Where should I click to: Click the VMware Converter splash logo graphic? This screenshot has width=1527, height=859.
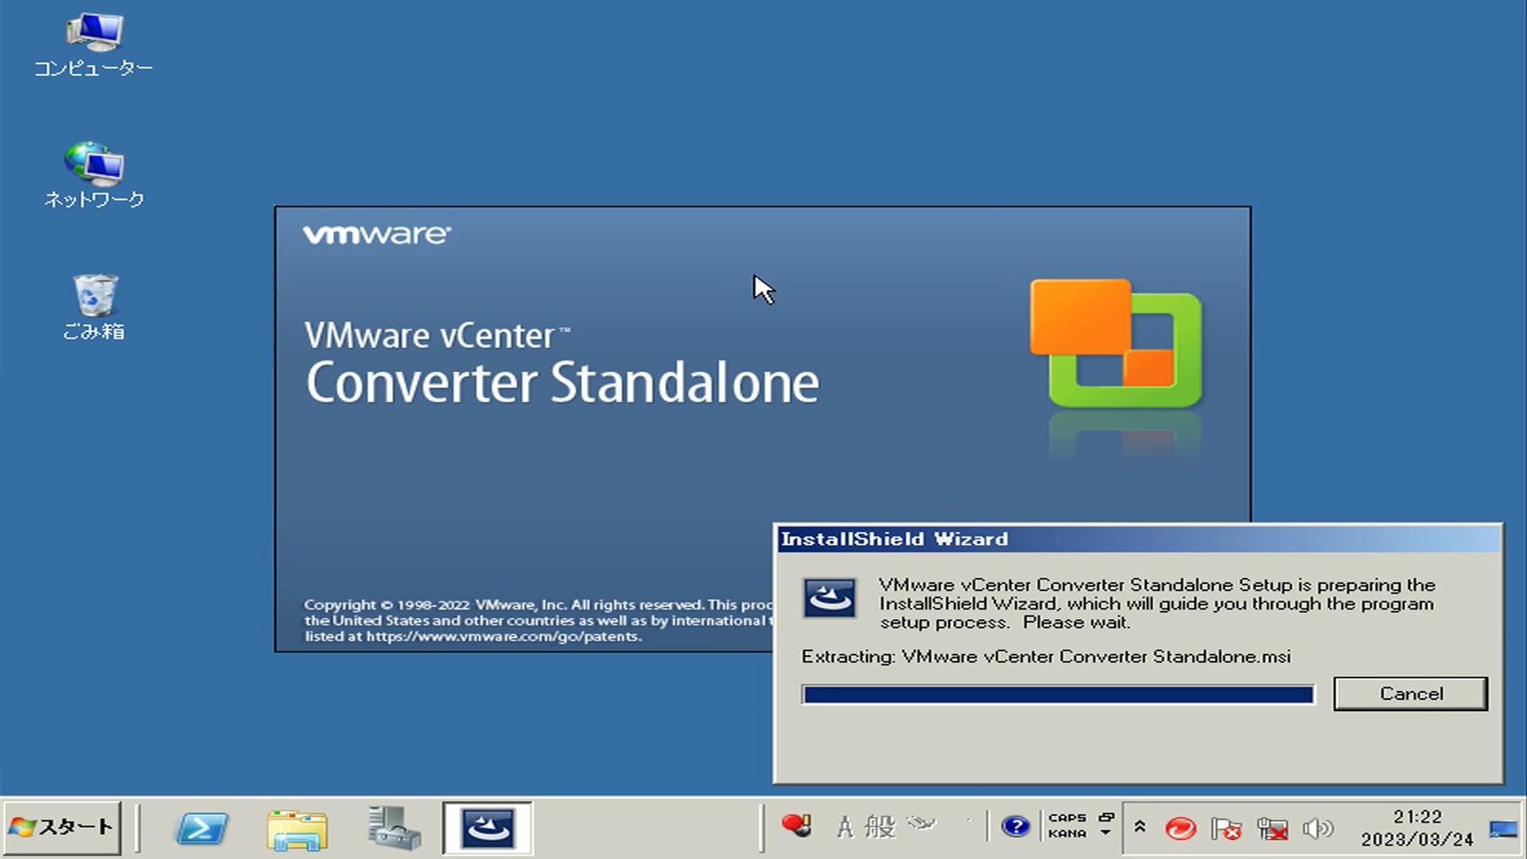[1116, 344]
